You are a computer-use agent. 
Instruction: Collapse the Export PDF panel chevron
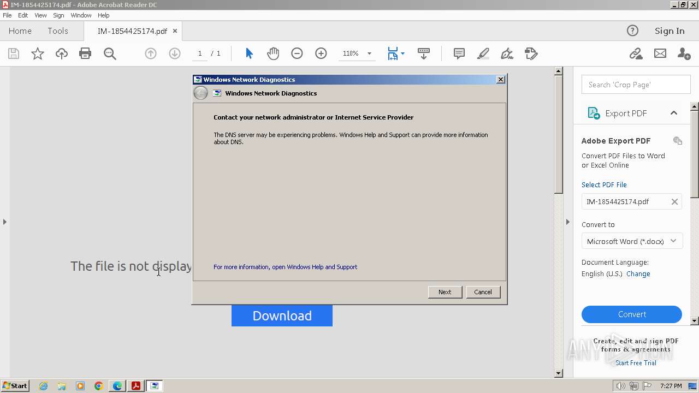tap(674, 113)
